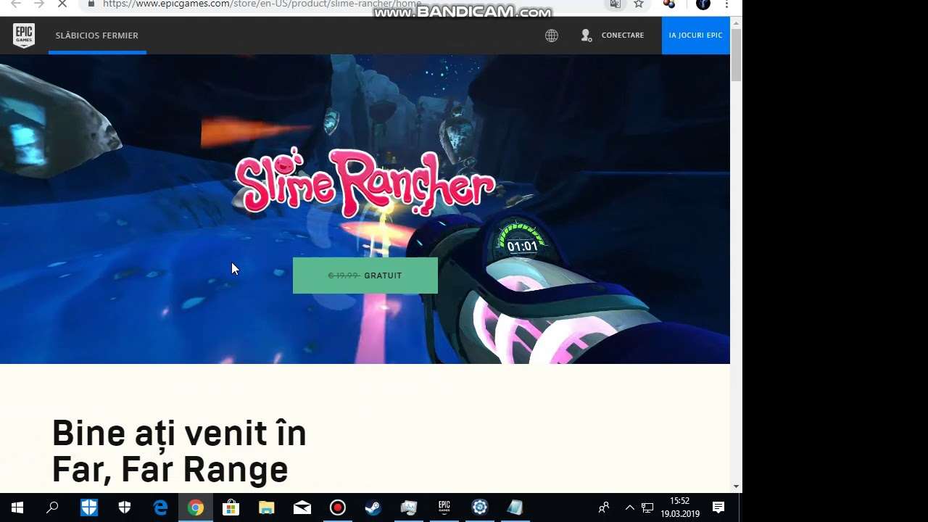Stop page loading with X button
Screen dimensions: 928x522
62,4
